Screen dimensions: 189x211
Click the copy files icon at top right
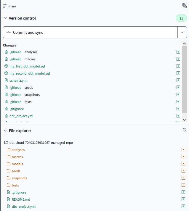(x=185, y=6)
